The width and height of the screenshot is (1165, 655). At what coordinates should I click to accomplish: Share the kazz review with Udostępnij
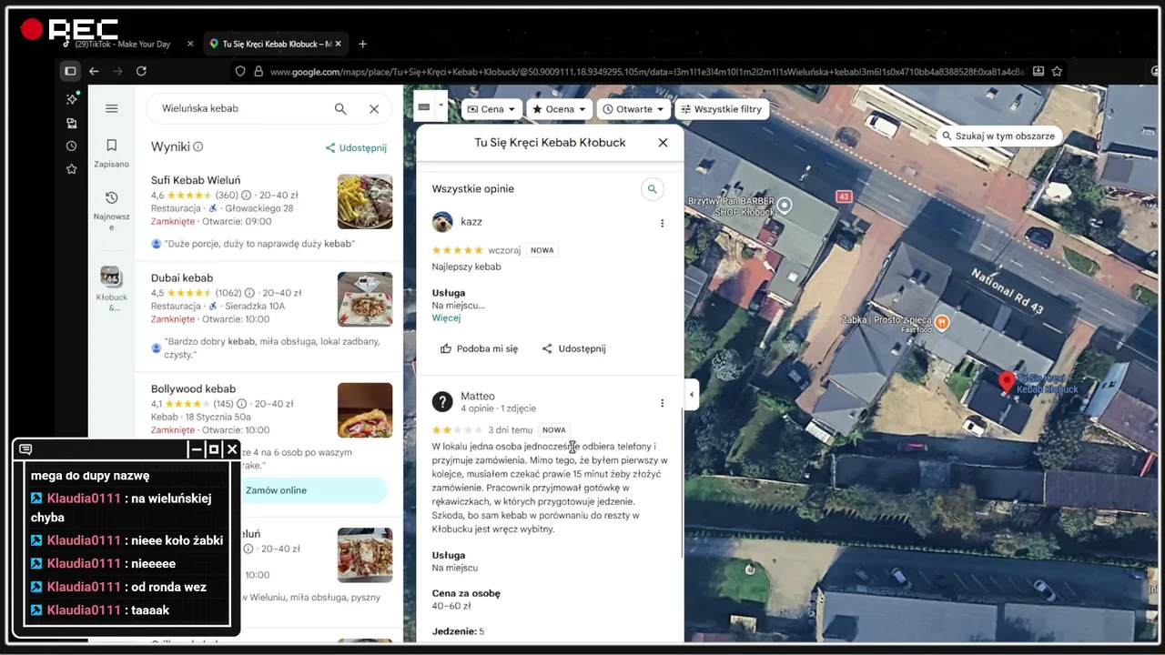[573, 348]
